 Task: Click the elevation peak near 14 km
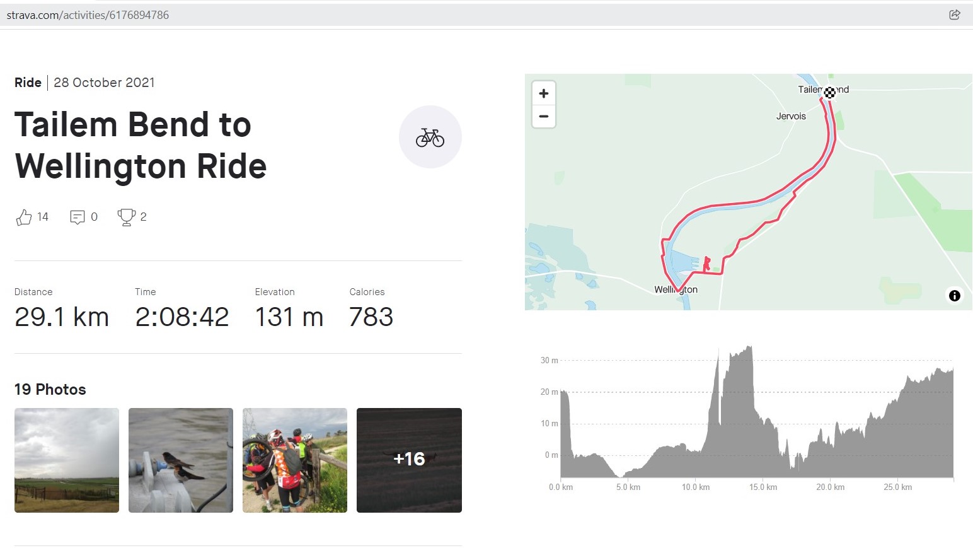[749, 348]
